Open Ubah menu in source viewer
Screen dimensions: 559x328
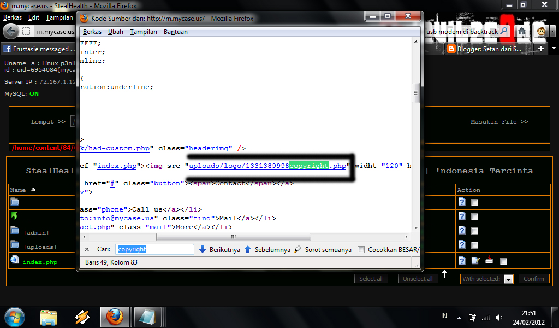[116, 31]
